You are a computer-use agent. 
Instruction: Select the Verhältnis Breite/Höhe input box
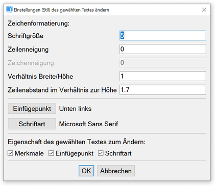point(163,76)
